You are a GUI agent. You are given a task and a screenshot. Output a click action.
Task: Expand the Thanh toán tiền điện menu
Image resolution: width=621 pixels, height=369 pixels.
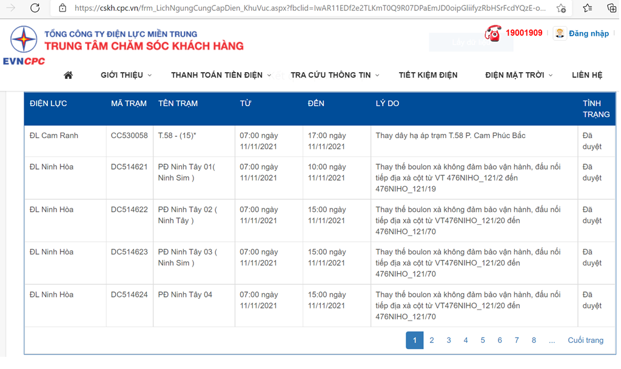point(221,75)
